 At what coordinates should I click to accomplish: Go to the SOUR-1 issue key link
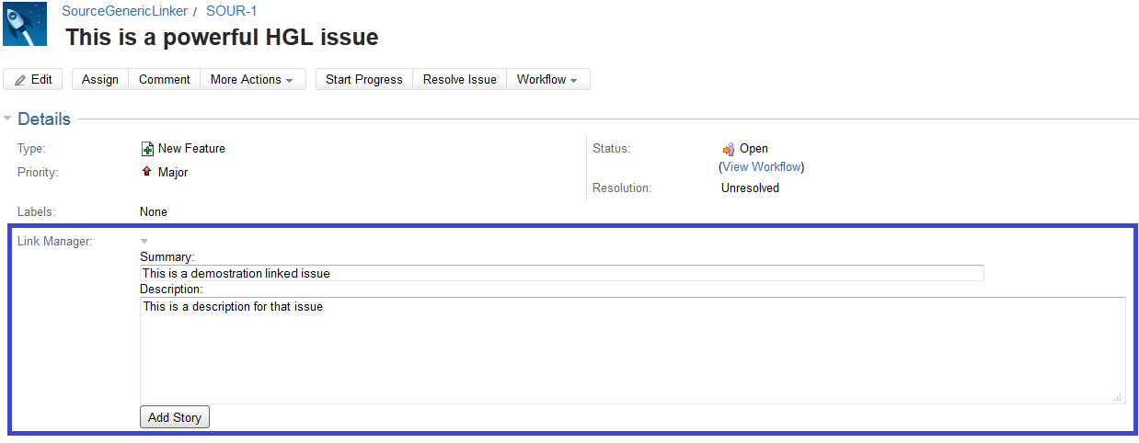pos(231,11)
